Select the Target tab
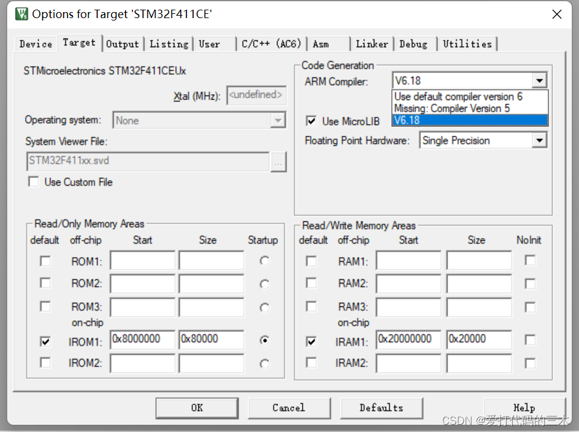Viewport: 579px width, 432px height. pos(79,43)
